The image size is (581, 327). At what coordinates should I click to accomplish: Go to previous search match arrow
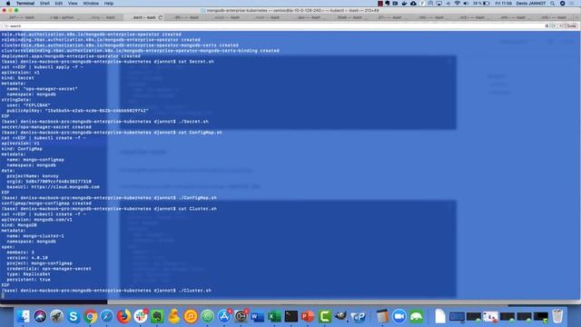pos(555,26)
